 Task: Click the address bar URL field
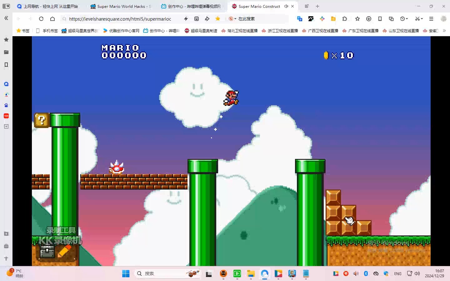point(120,19)
